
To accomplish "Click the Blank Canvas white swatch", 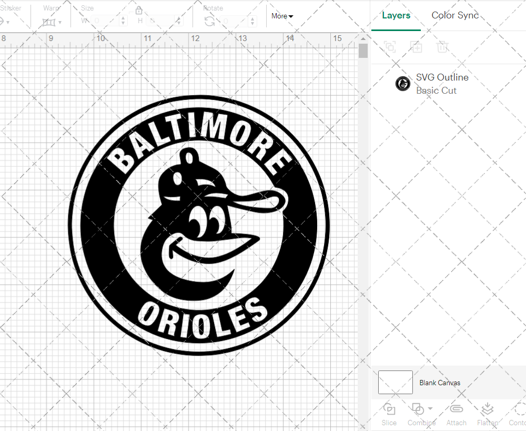I will 396,382.
